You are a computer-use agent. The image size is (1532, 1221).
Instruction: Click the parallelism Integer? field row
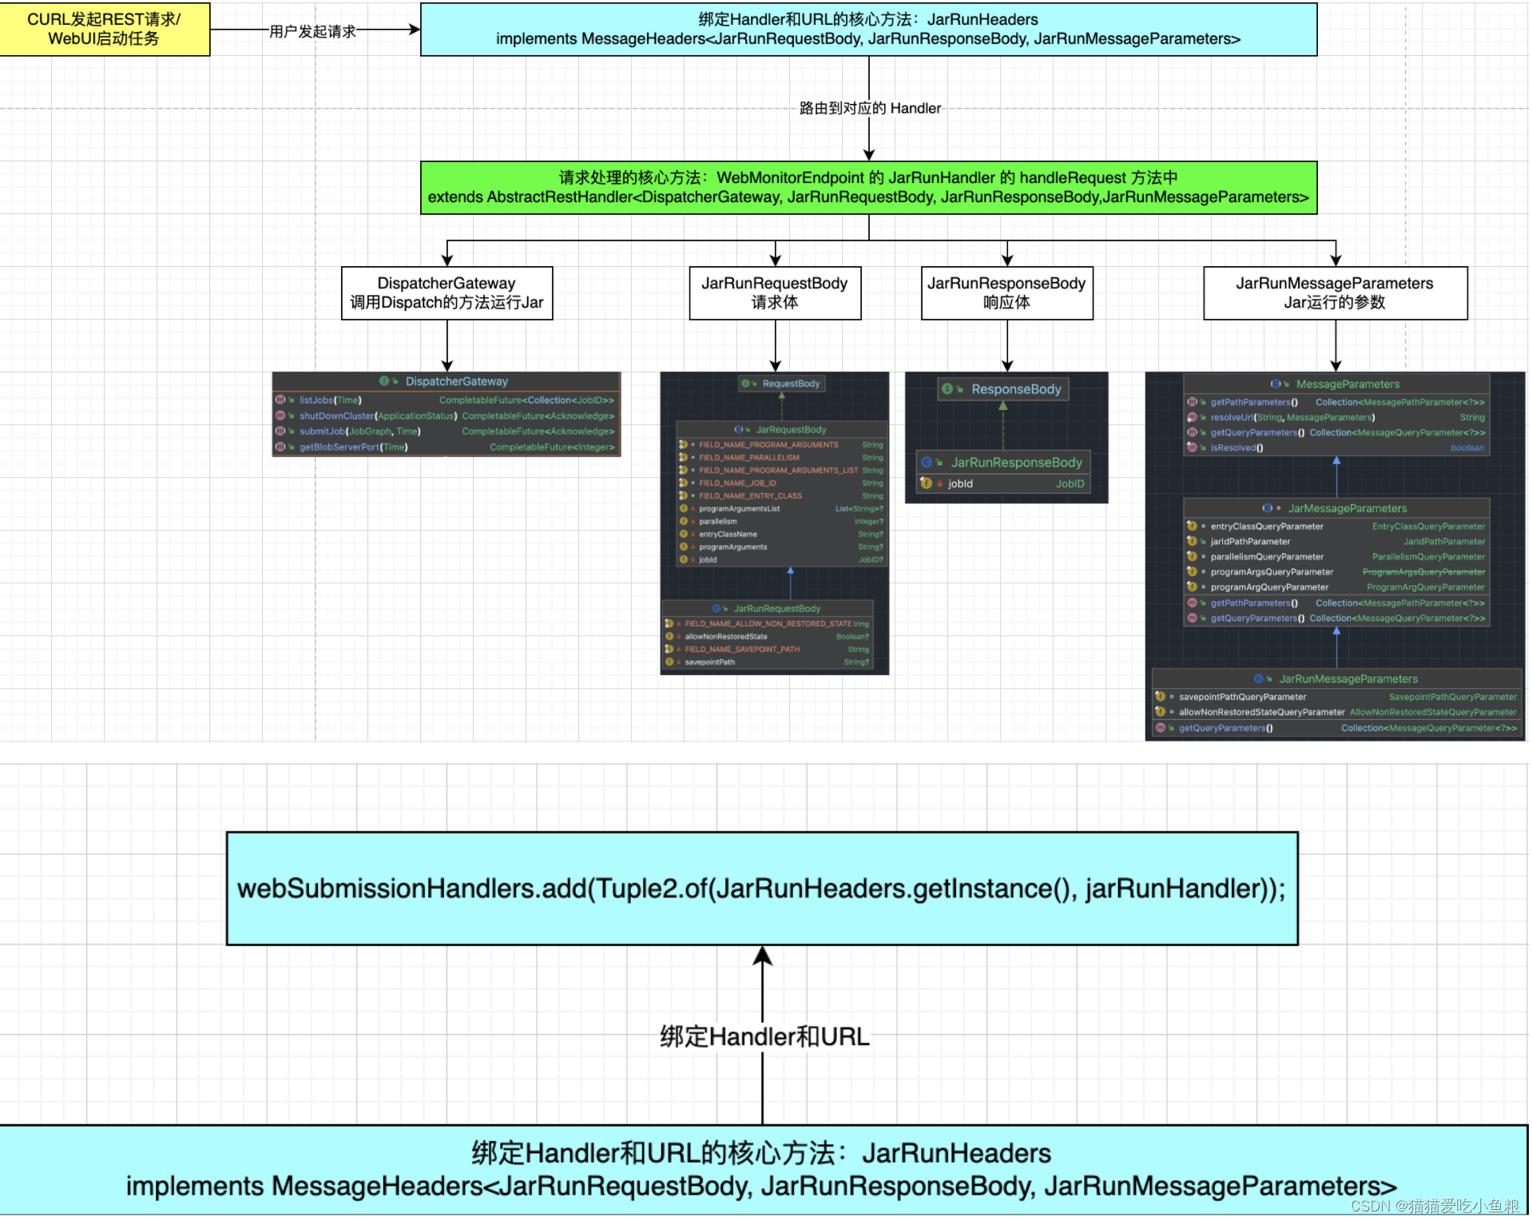pyautogui.click(x=781, y=522)
